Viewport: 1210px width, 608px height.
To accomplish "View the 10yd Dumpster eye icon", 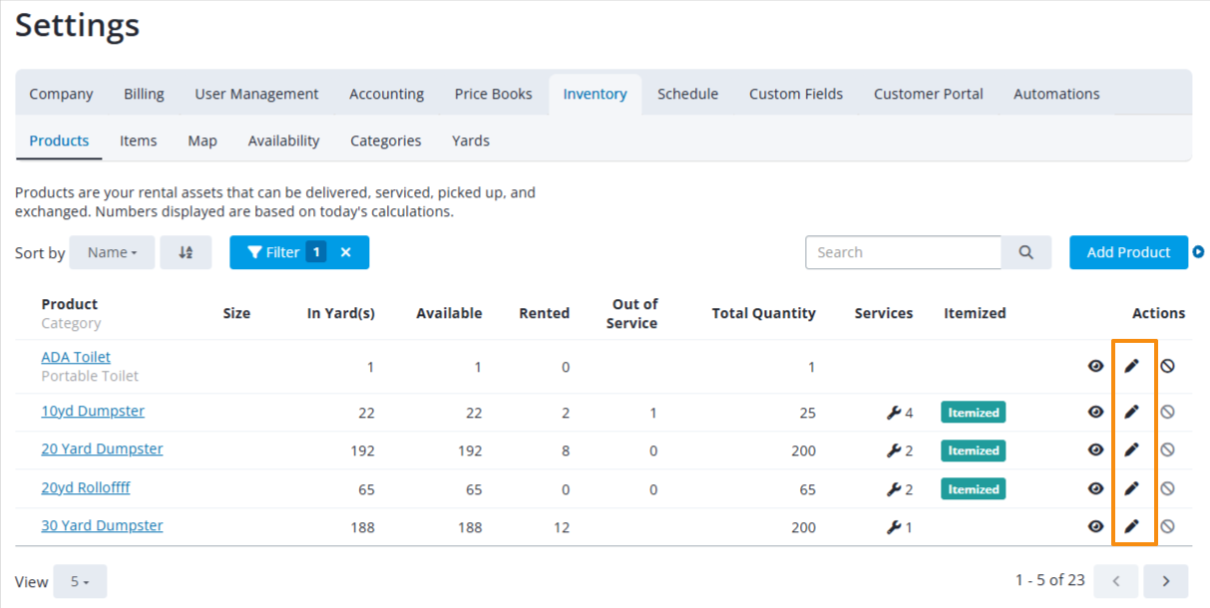I will pyautogui.click(x=1095, y=412).
